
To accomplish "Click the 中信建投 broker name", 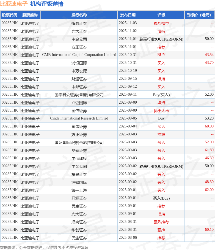I will (x=79, y=158).
